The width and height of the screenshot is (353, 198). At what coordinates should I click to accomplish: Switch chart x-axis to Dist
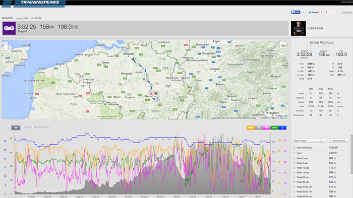(16, 127)
